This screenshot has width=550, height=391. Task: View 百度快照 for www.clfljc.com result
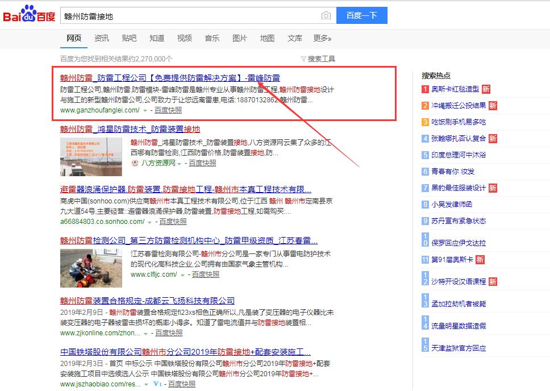click(x=205, y=274)
